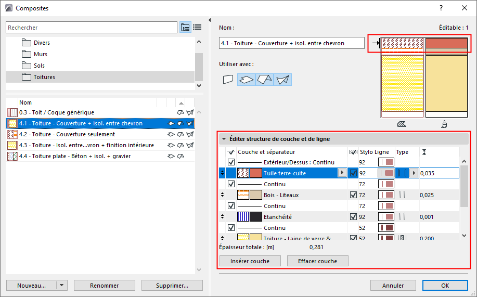This screenshot has height=297, width=477.
Task: Switch to folder tree view icon
Action: point(185,28)
